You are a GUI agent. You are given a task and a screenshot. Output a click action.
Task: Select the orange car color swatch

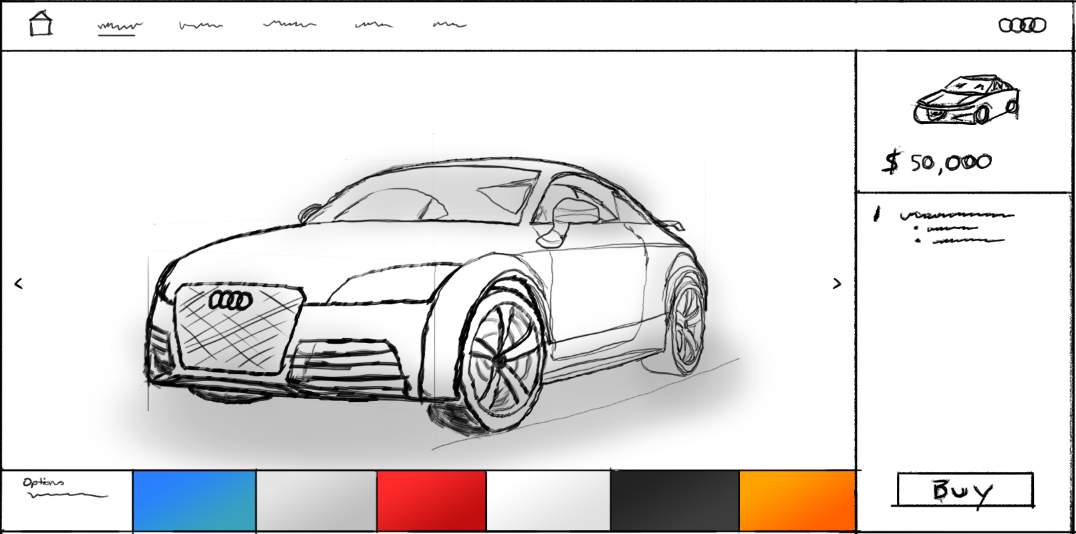click(x=797, y=501)
